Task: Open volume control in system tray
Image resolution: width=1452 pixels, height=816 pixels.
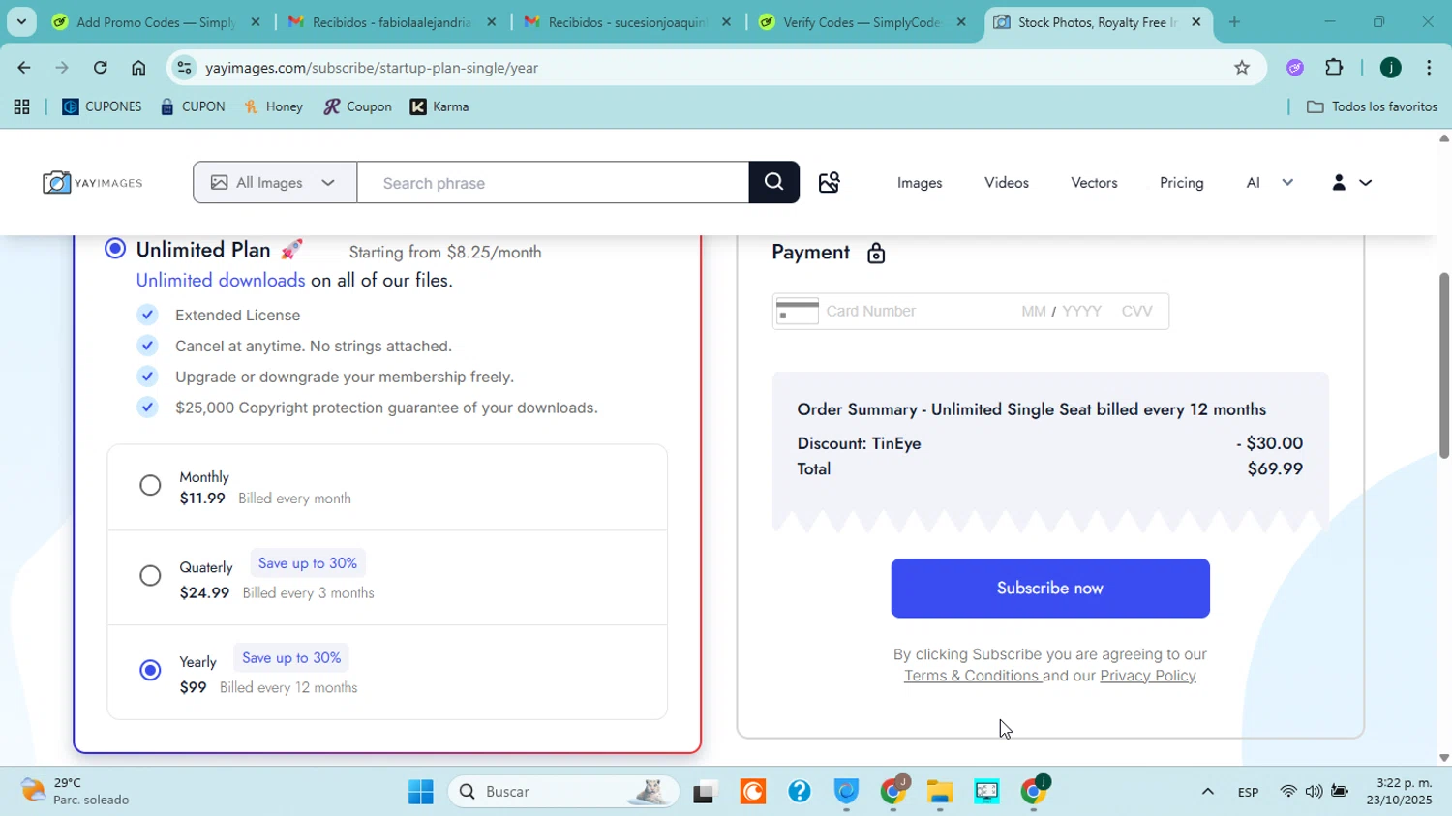Action: pyautogui.click(x=1314, y=792)
